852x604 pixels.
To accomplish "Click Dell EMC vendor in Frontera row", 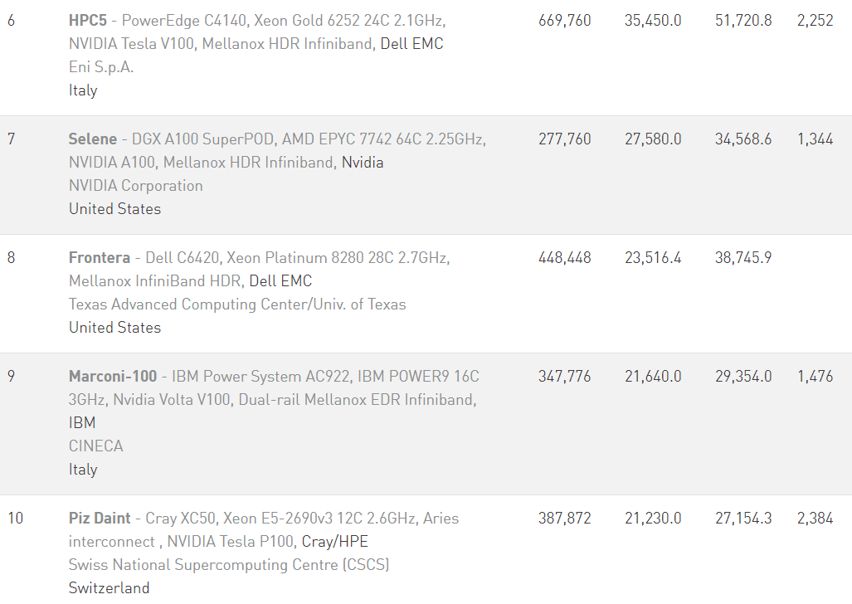I will [280, 280].
